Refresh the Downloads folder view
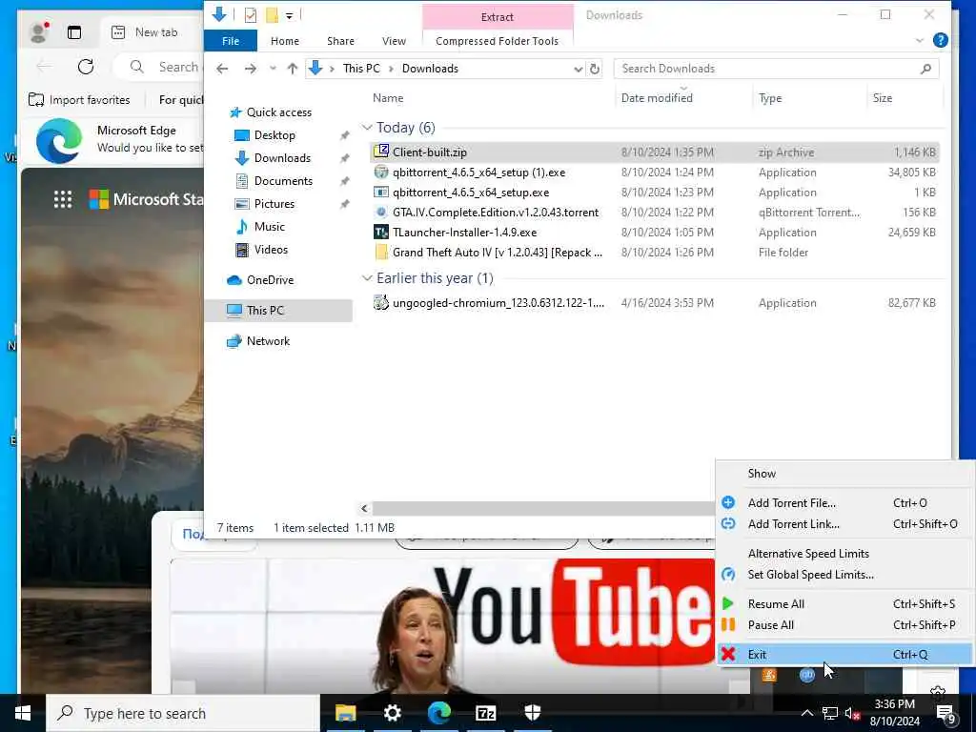This screenshot has height=732, width=976. 595,69
